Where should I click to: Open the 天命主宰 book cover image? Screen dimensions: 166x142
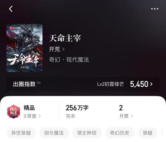coord(24,48)
